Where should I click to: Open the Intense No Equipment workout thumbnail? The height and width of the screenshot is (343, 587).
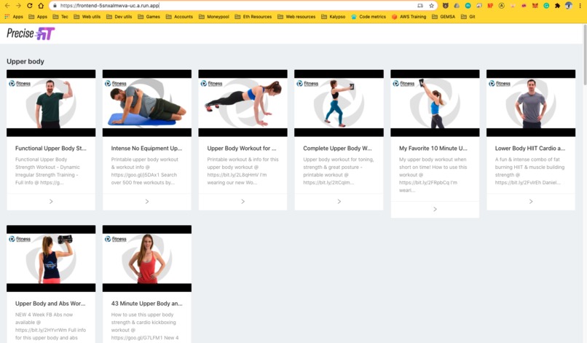pyautogui.click(x=147, y=103)
